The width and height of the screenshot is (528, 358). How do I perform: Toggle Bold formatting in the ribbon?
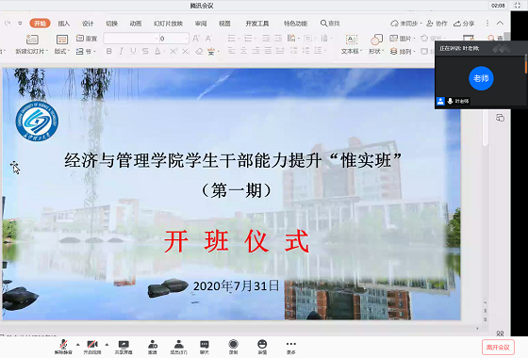click(108, 51)
